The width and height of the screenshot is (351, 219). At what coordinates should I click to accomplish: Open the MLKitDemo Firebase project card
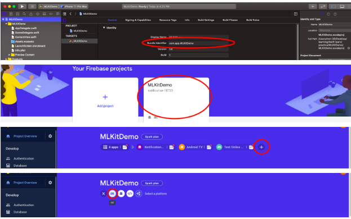click(176, 100)
